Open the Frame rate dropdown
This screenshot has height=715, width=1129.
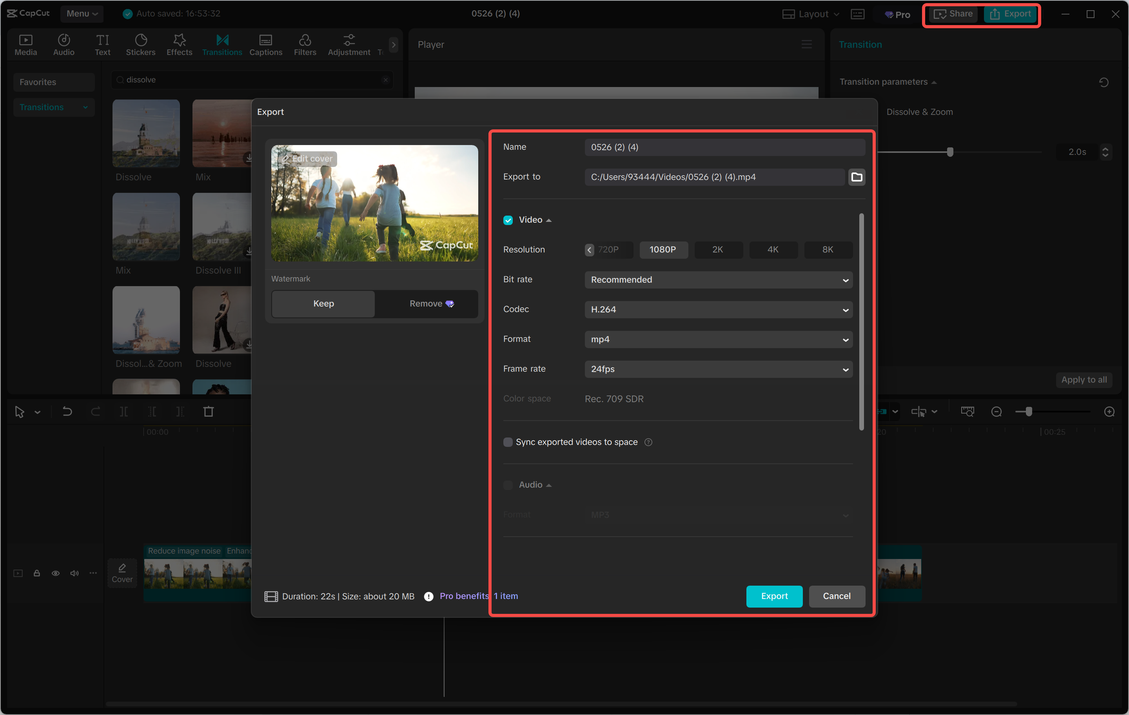click(718, 369)
